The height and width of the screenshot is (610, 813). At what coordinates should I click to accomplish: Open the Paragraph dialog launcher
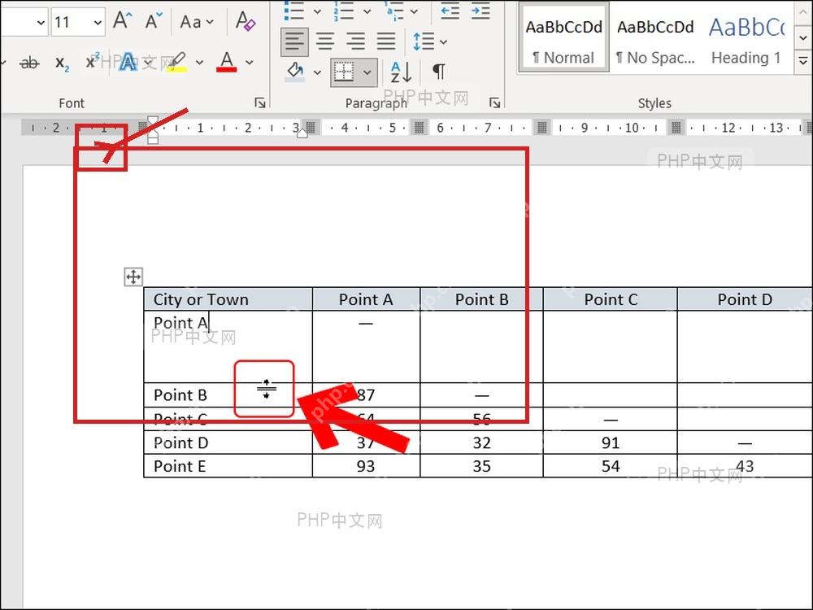(494, 102)
